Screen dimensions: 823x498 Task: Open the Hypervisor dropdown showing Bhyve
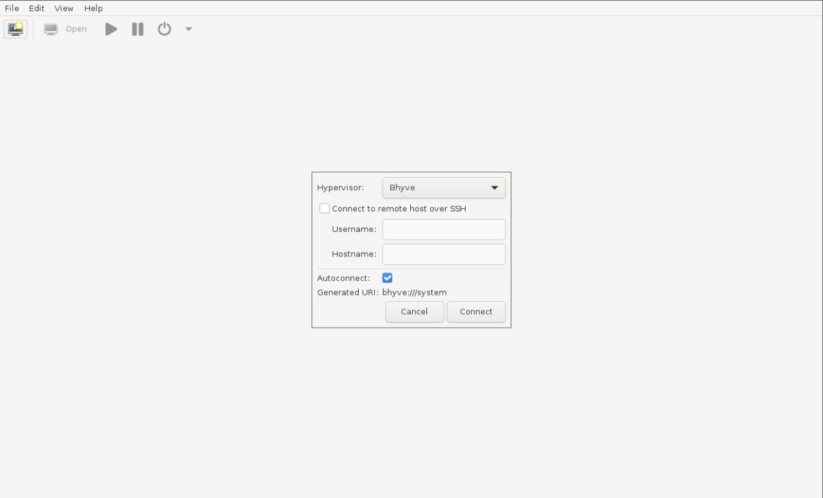point(444,188)
